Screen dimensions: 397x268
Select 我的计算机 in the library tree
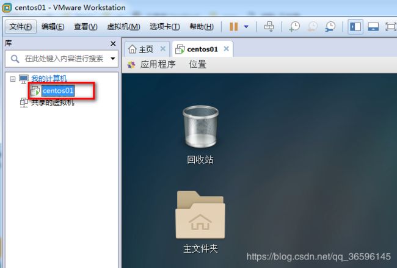(x=49, y=79)
